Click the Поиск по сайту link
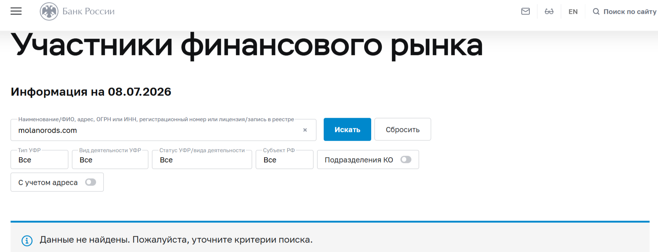The width and height of the screenshot is (658, 252). pos(630,12)
